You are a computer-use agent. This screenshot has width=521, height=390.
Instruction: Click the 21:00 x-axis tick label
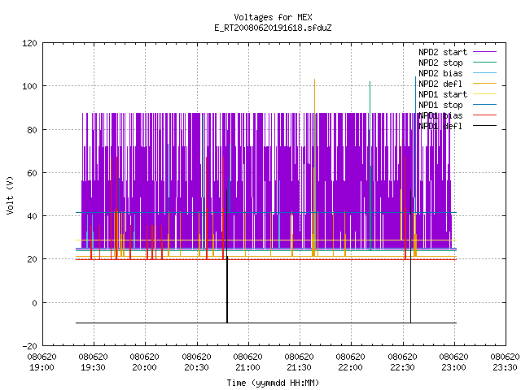pyautogui.click(x=247, y=367)
